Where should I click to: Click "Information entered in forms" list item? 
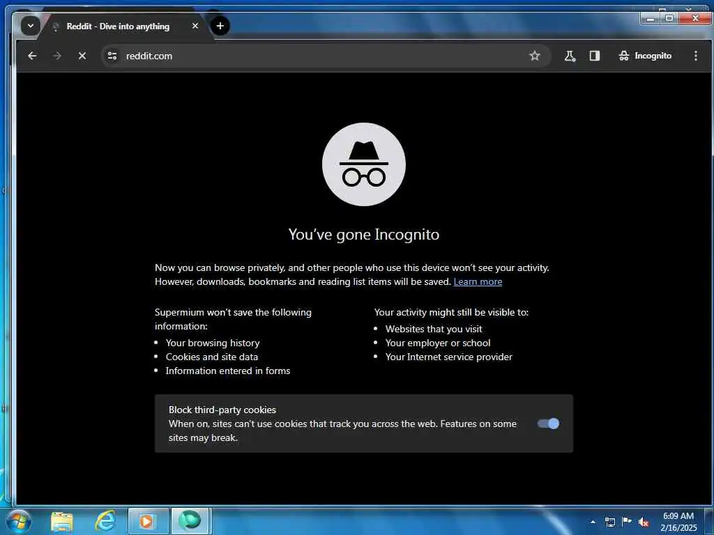point(228,371)
